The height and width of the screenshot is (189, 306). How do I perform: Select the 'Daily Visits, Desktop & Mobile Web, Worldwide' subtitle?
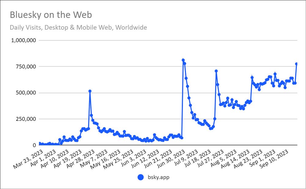78,27
